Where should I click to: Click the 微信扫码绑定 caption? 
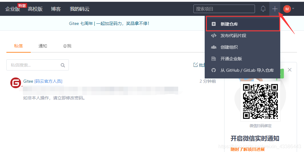[260, 126]
